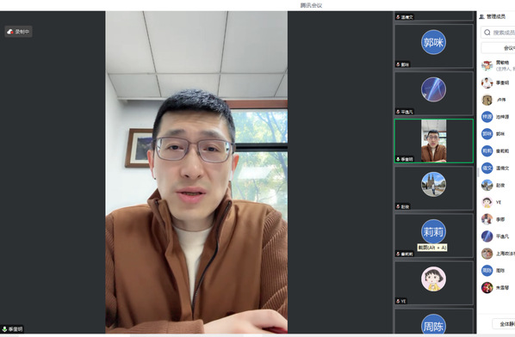Click the 莉莉 avatar circle in the video strip
This screenshot has height=337, width=515.
(x=433, y=231)
